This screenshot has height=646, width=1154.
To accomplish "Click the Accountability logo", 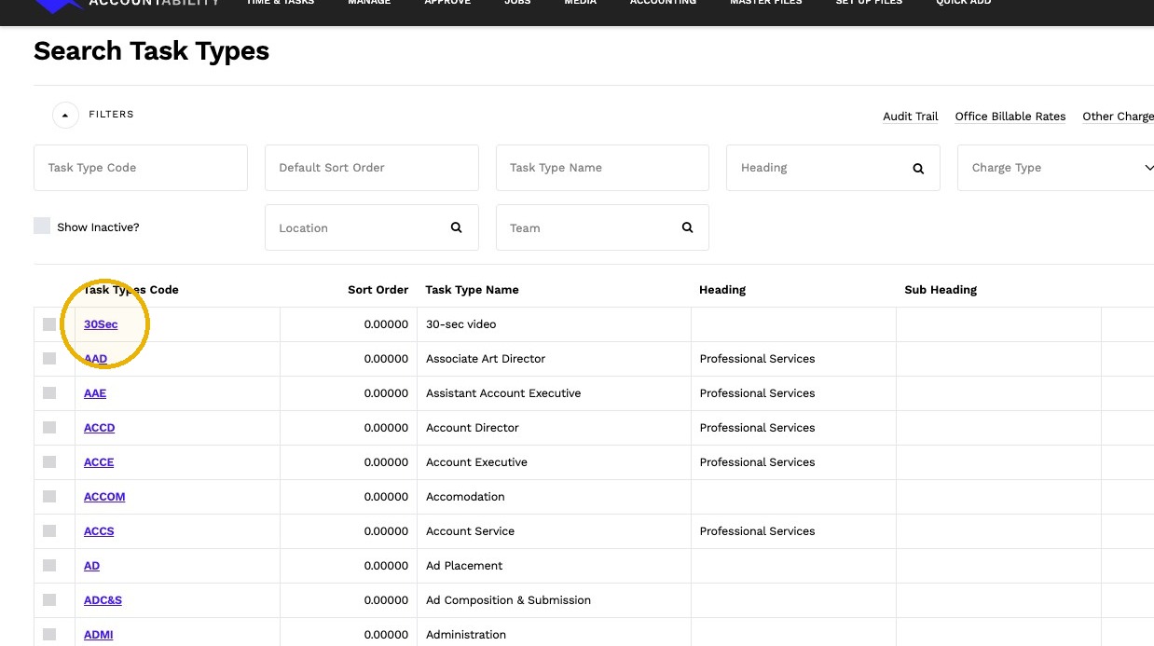I will coord(127,5).
